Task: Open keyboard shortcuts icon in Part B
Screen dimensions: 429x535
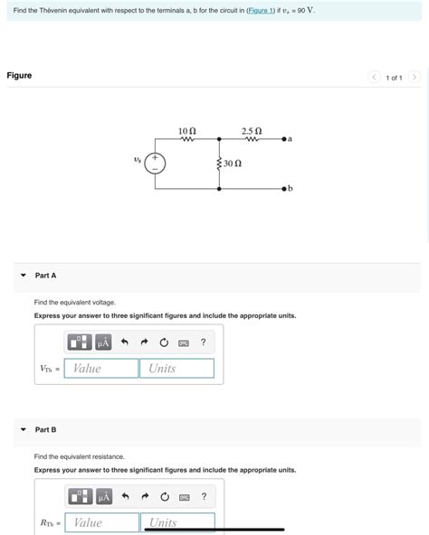Action: click(x=185, y=497)
